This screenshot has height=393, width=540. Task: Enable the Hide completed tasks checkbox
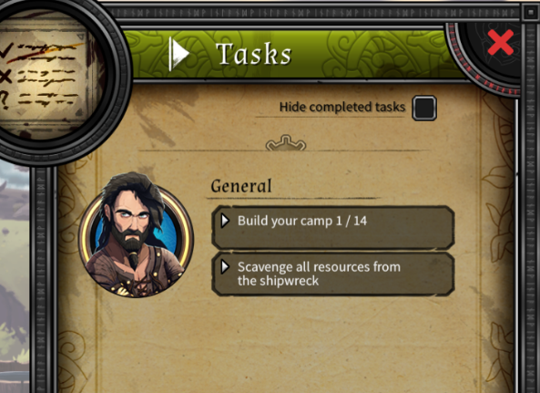[424, 108]
